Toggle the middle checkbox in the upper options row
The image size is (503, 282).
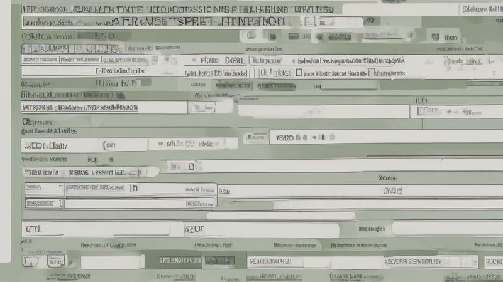299,73
